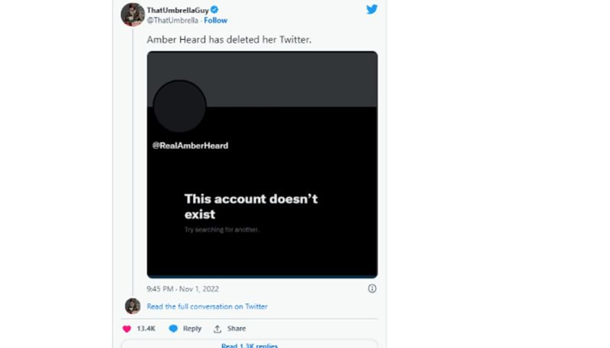Like the tweet with the heart icon
Screen dimensions: 610x348
pos(127,329)
